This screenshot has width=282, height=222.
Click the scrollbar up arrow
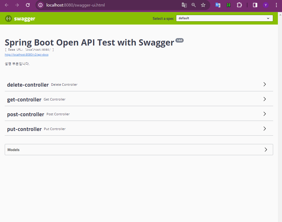click(x=280, y=15)
